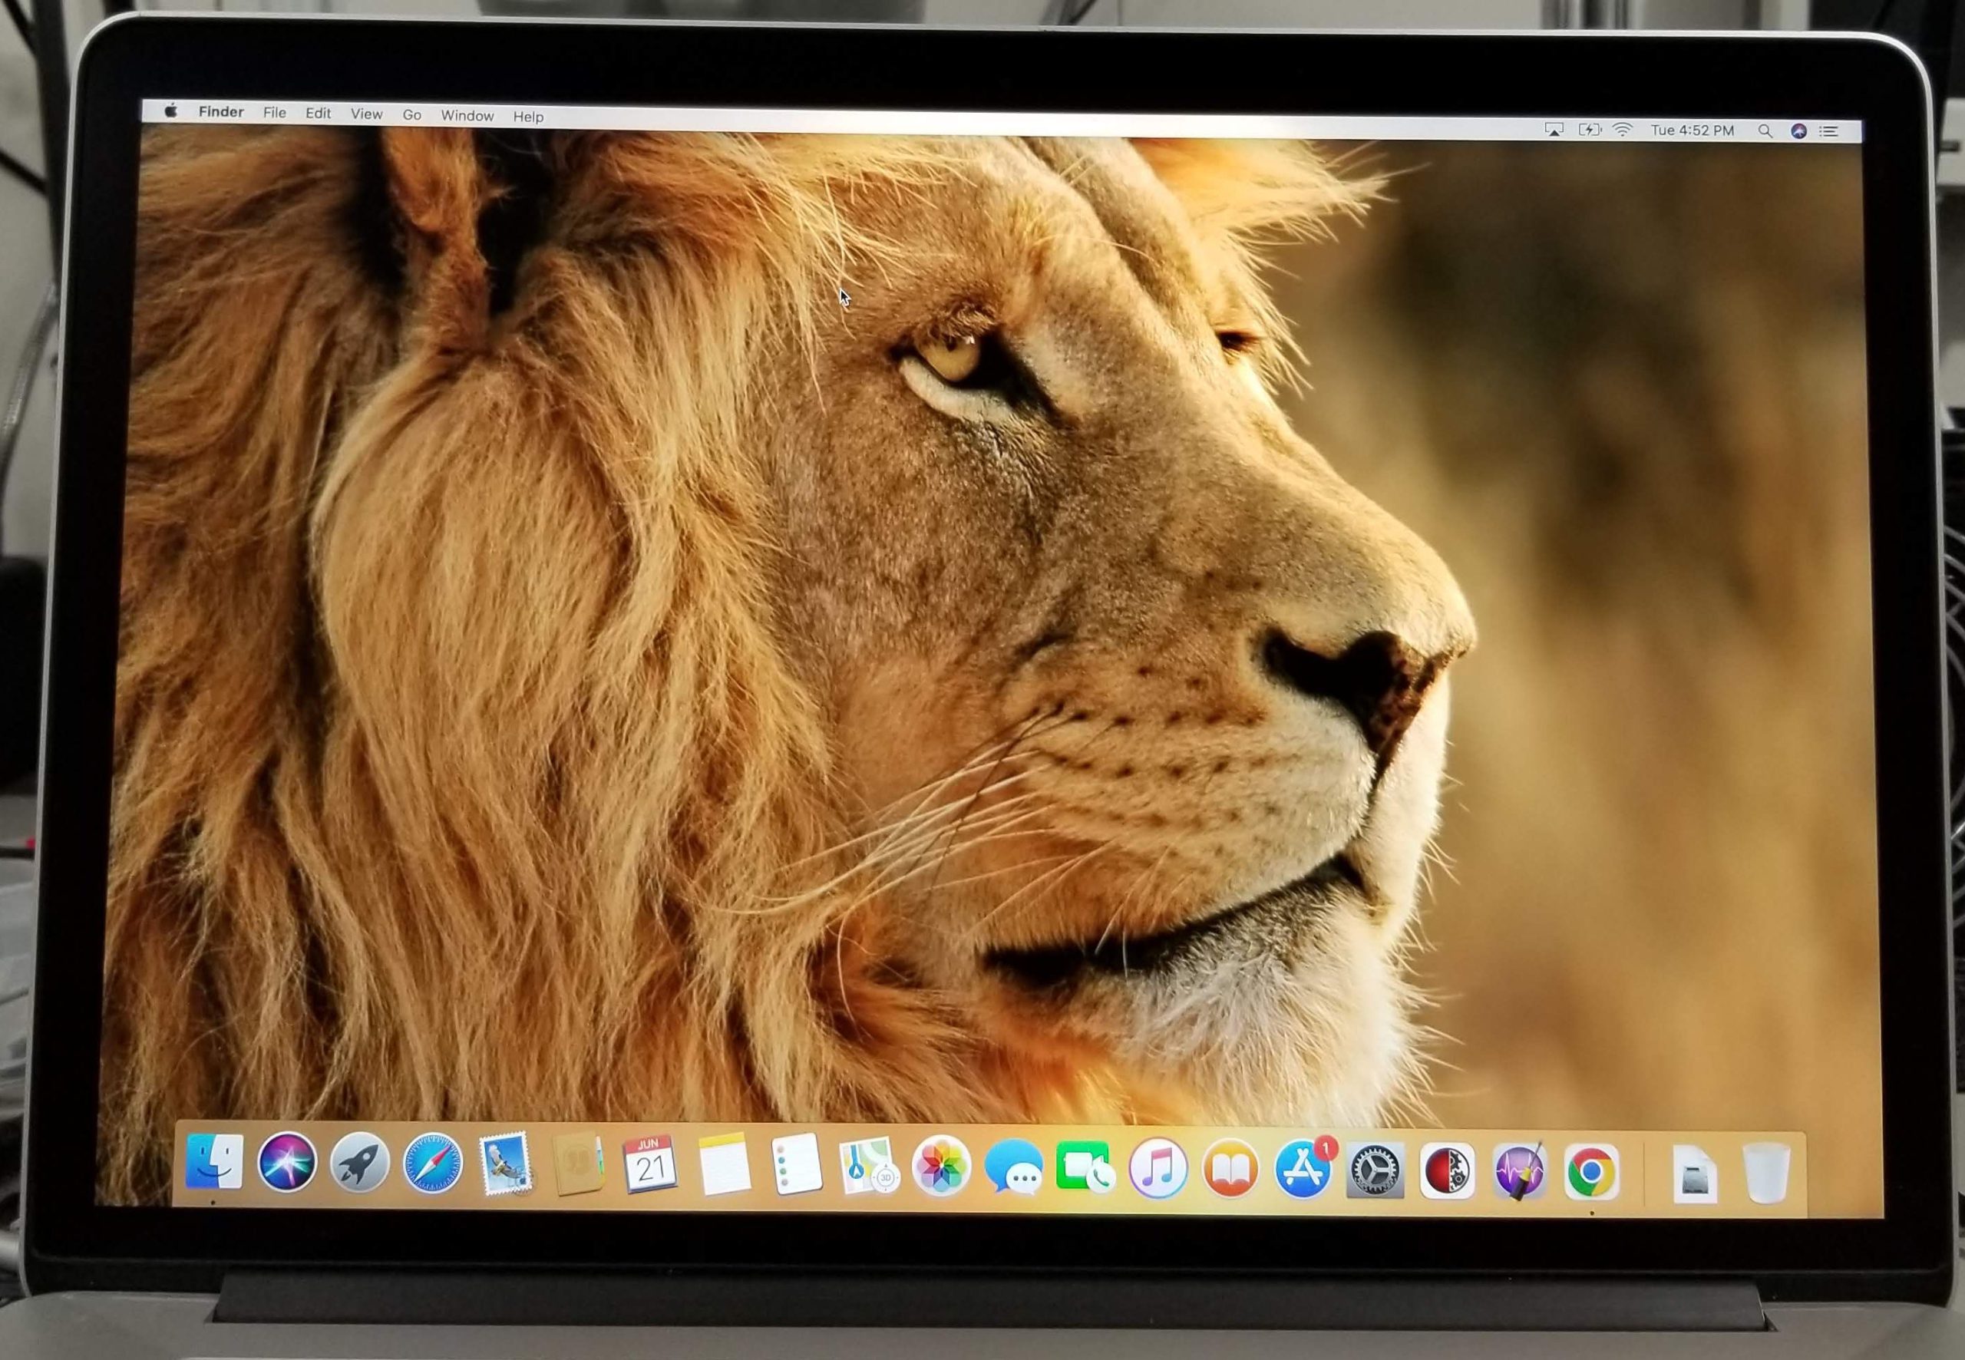
Task: Open the Mail stamp icon
Action: tap(504, 1164)
